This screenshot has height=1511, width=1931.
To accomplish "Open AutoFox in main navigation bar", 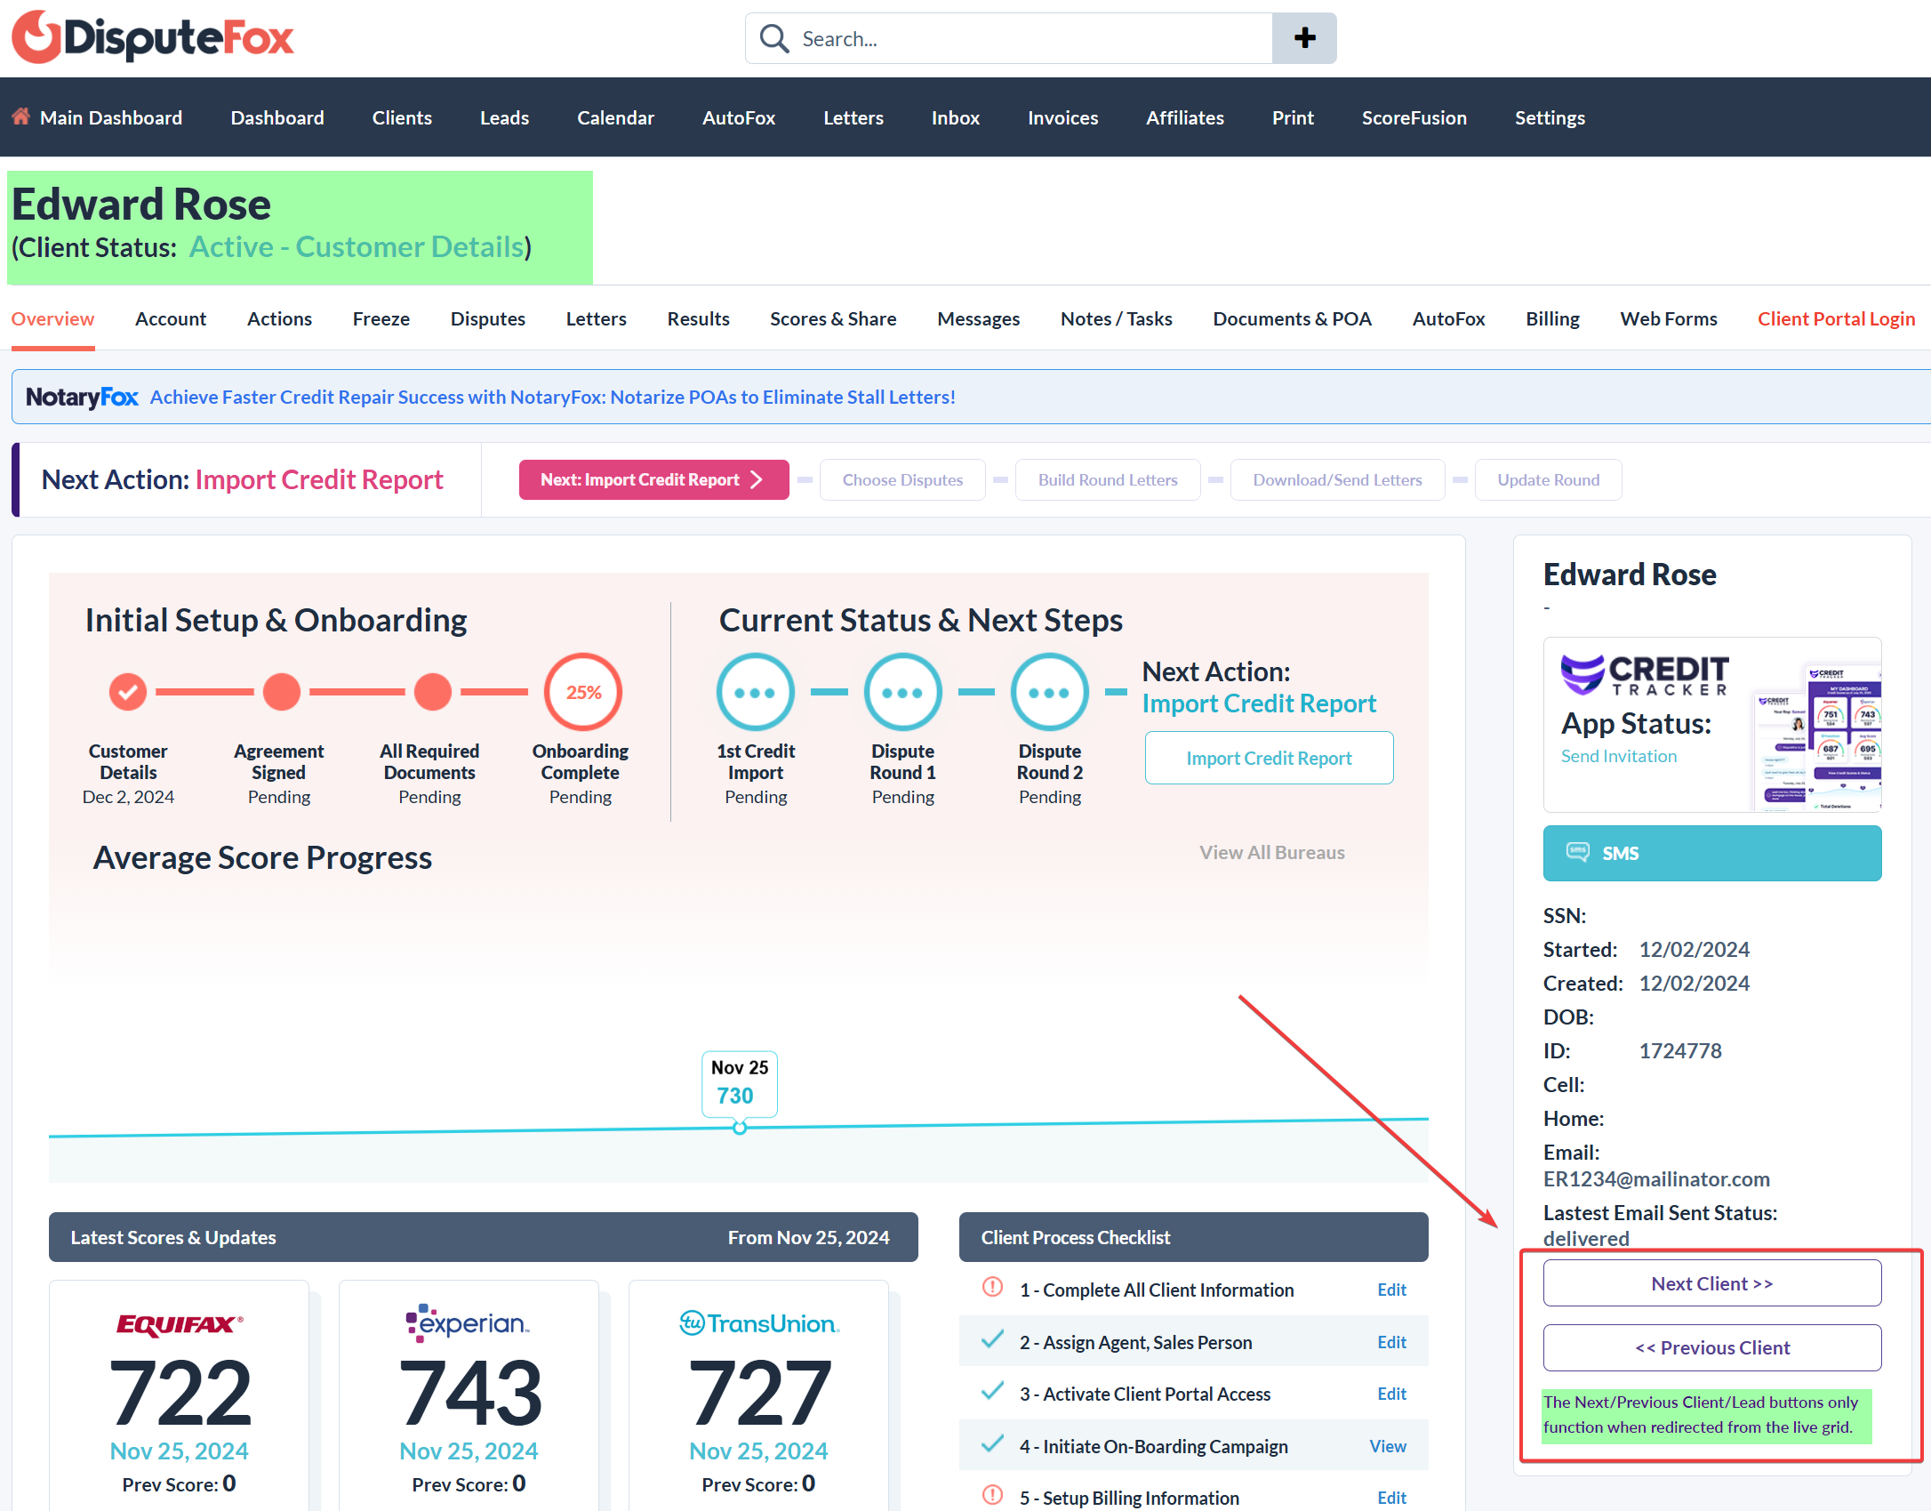I will click(x=738, y=117).
